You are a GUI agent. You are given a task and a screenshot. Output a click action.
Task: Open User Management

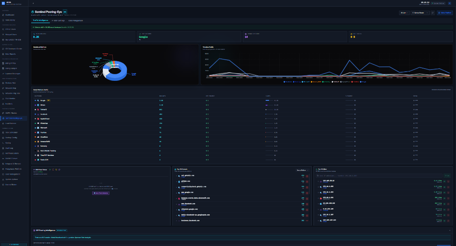click(13, 175)
